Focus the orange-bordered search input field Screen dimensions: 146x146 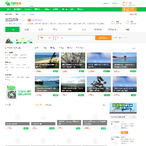coord(75,38)
